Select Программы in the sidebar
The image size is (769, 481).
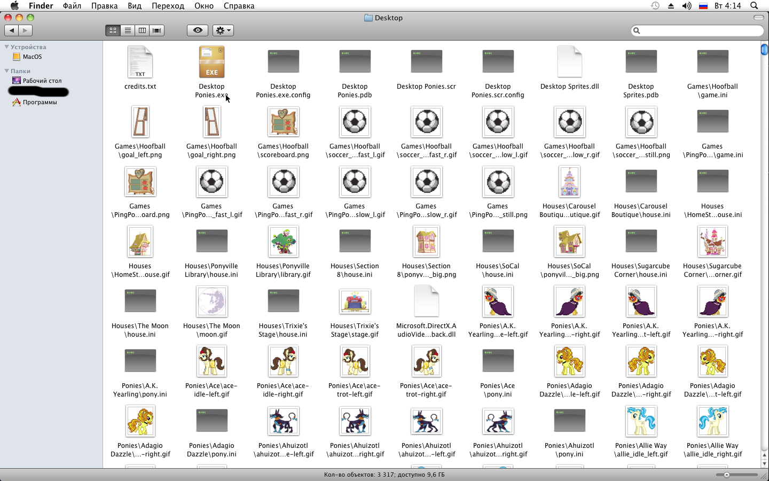(40, 102)
